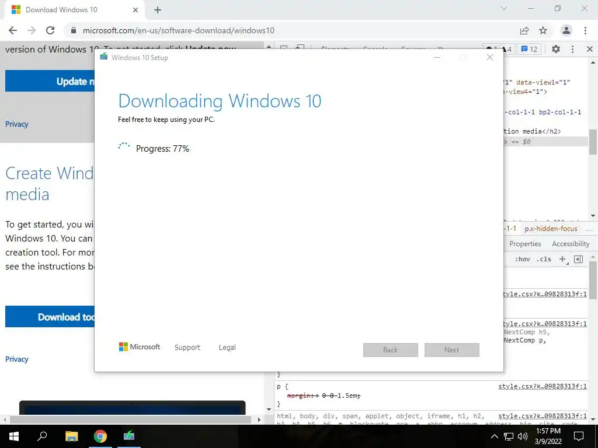Open a new Chrome tab
The height and width of the screenshot is (448, 598).
click(x=158, y=10)
